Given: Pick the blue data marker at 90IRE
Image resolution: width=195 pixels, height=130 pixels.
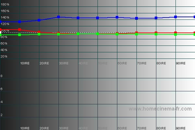Looking at the screenshot, I should coord(175,17).
